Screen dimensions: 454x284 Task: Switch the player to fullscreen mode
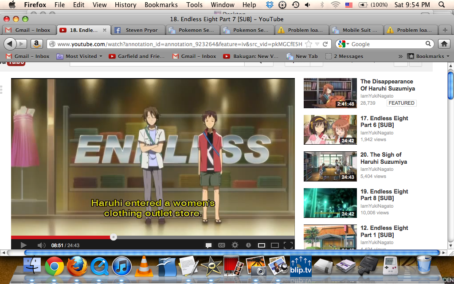[287, 245]
